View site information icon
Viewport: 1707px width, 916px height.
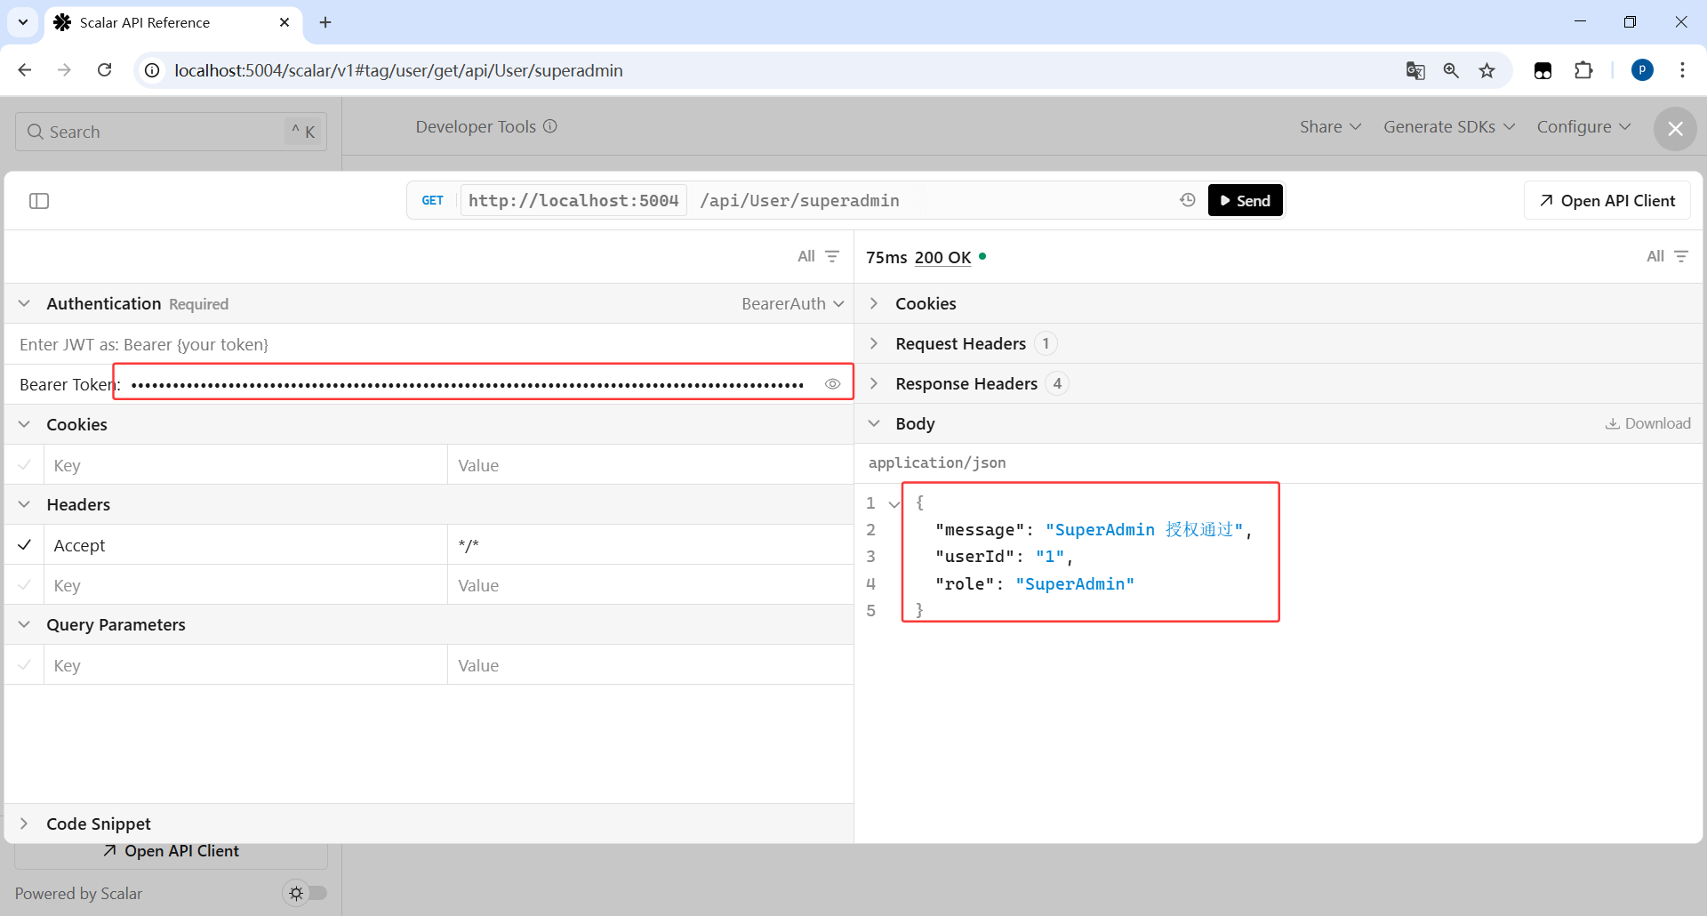coord(153,70)
